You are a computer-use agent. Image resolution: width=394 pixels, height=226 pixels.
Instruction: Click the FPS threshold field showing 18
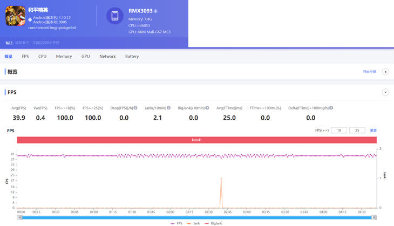[x=338, y=131]
